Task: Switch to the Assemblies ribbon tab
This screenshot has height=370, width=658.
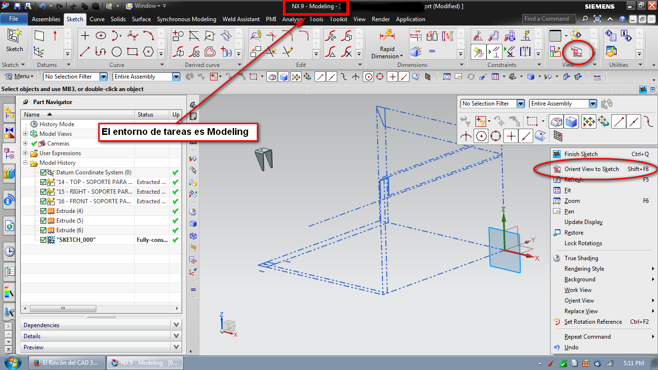Action: [x=46, y=19]
